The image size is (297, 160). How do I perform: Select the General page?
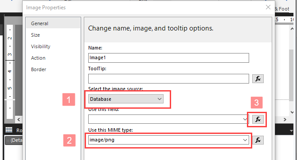tap(53, 23)
